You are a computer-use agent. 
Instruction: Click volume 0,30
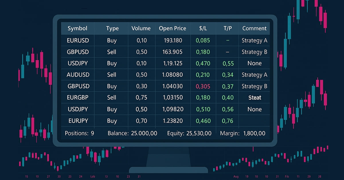[x=142, y=86]
